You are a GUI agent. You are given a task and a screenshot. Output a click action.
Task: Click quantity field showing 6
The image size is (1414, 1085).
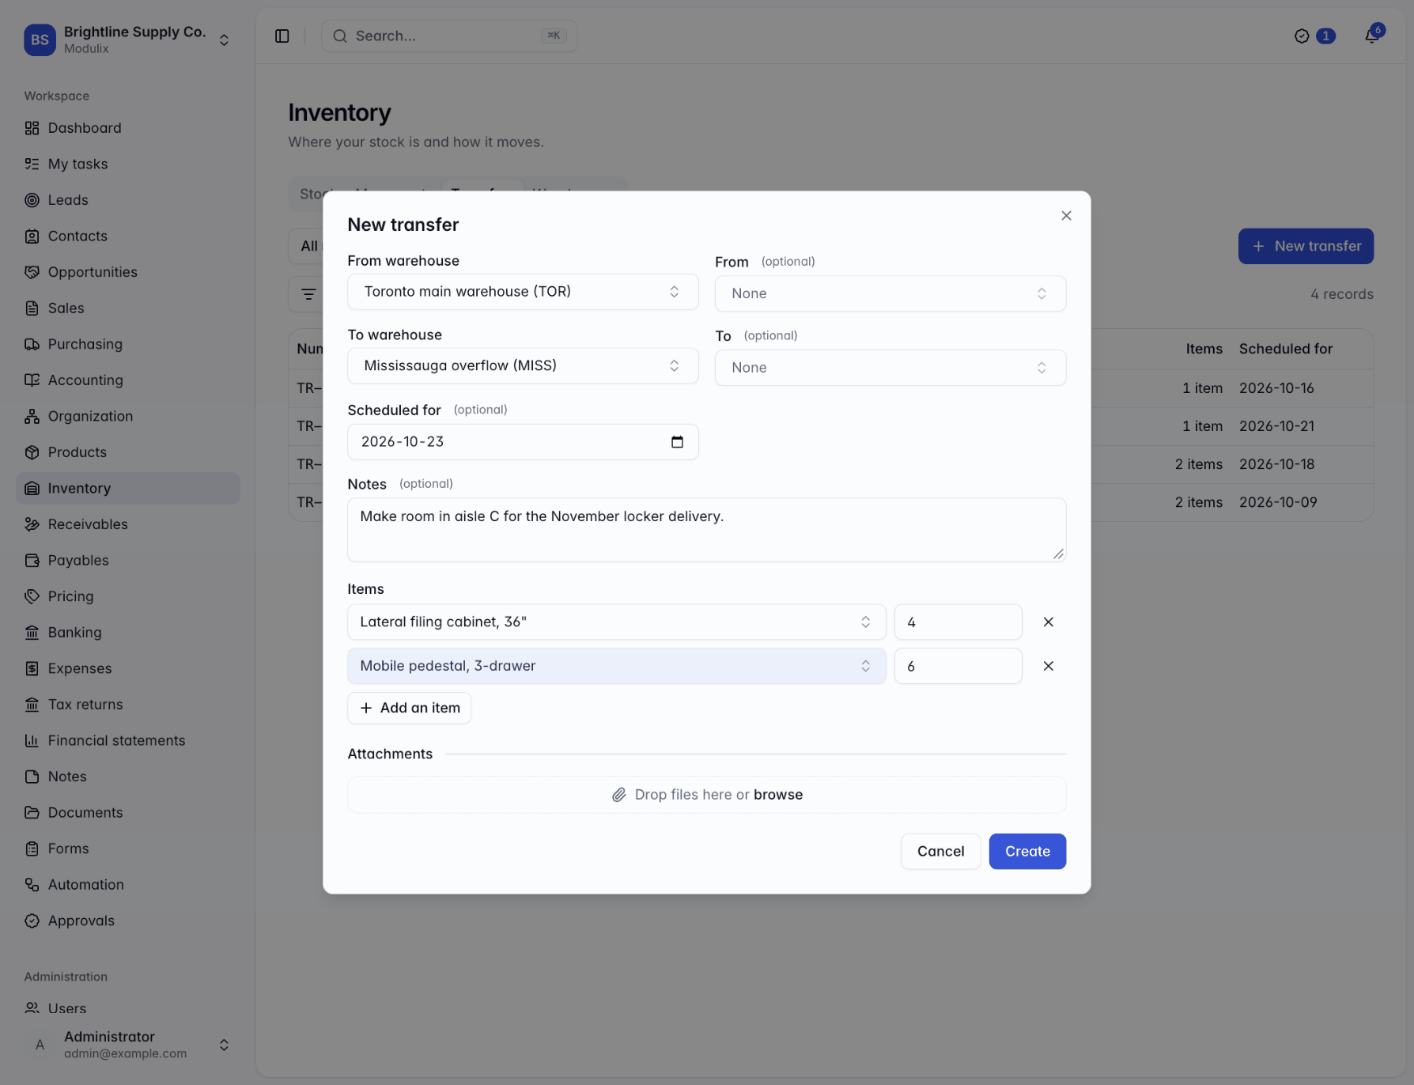coord(958,667)
